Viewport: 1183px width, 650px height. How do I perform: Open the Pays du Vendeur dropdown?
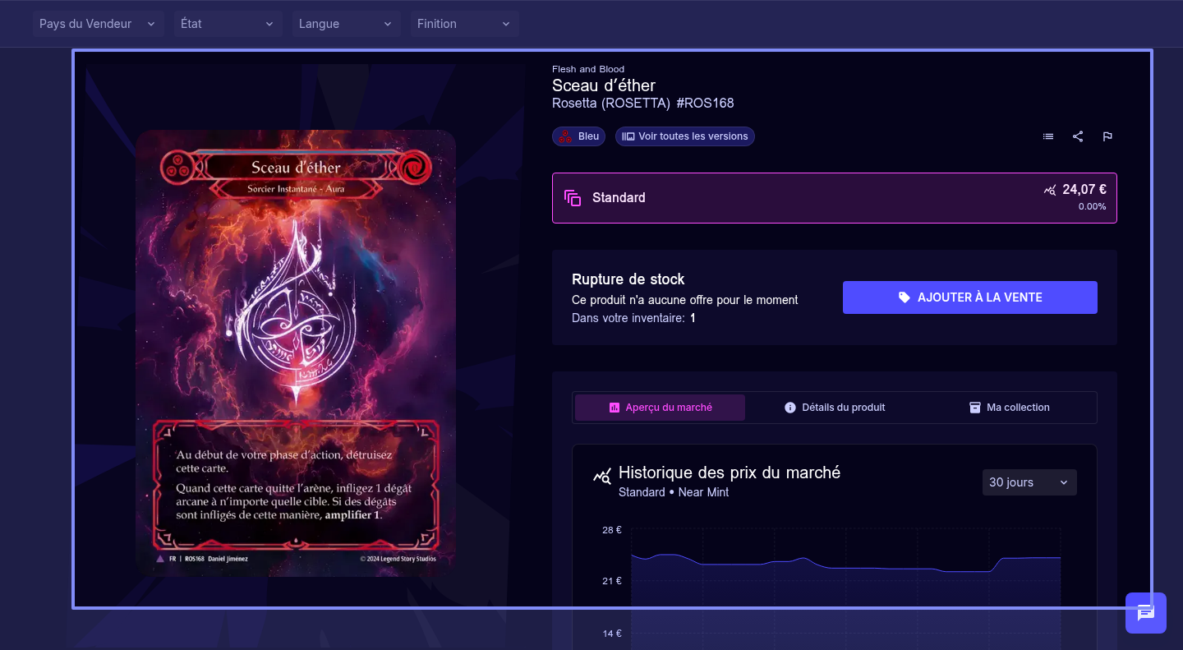point(98,24)
